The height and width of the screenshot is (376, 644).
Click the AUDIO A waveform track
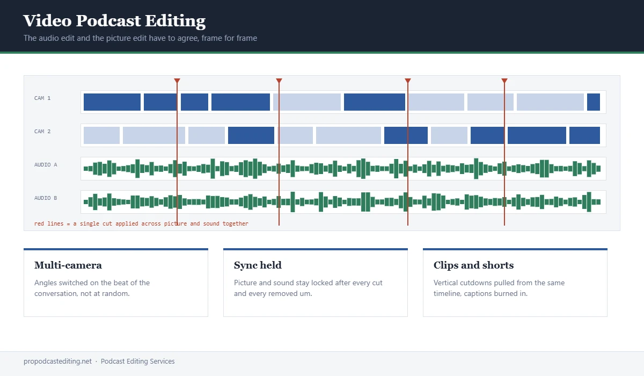343,169
